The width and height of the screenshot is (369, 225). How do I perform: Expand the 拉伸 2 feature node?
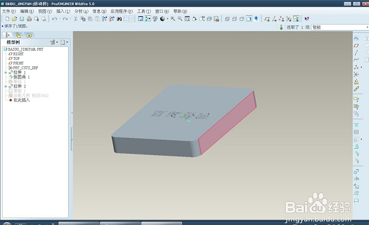pos(6,86)
